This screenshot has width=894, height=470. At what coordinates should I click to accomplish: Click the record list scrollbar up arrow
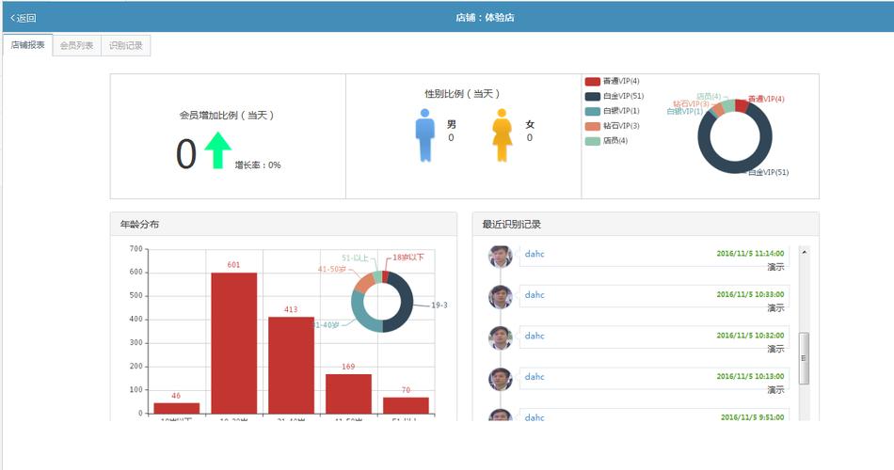click(804, 252)
